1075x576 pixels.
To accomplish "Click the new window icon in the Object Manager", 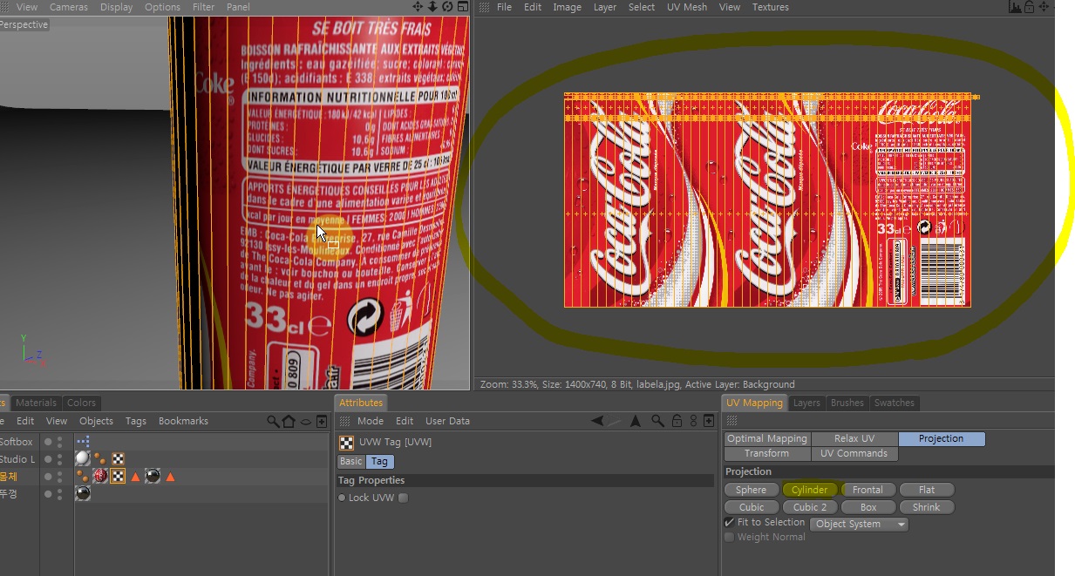I will [x=322, y=422].
